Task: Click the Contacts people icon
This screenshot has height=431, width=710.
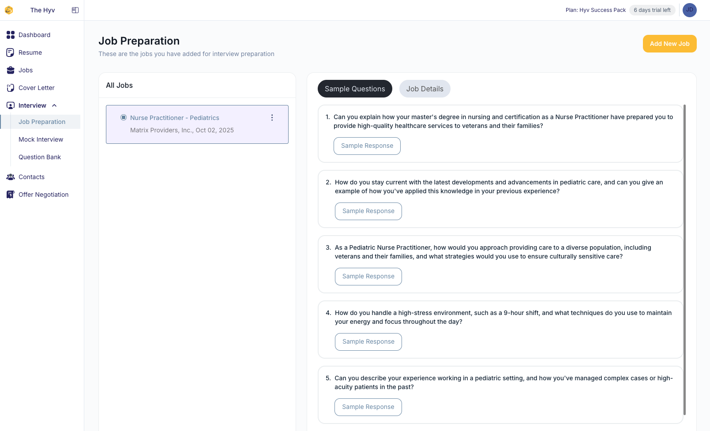Action: [11, 177]
